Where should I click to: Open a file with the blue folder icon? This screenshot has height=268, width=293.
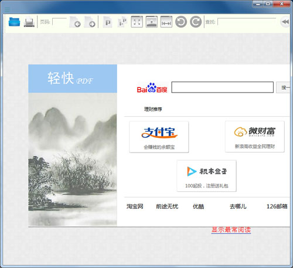click(x=14, y=22)
